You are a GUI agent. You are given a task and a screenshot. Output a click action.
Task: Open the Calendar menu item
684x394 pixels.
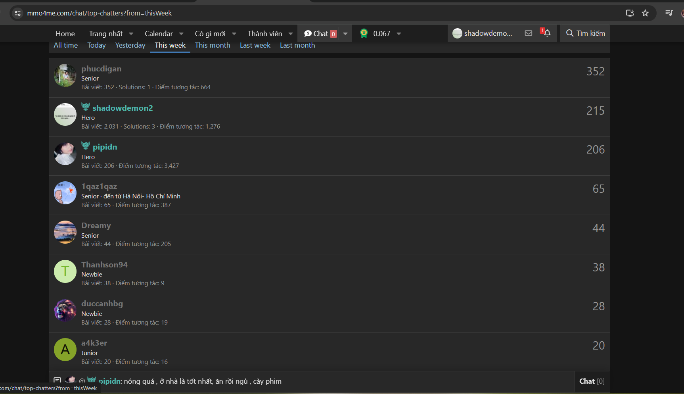click(x=159, y=34)
